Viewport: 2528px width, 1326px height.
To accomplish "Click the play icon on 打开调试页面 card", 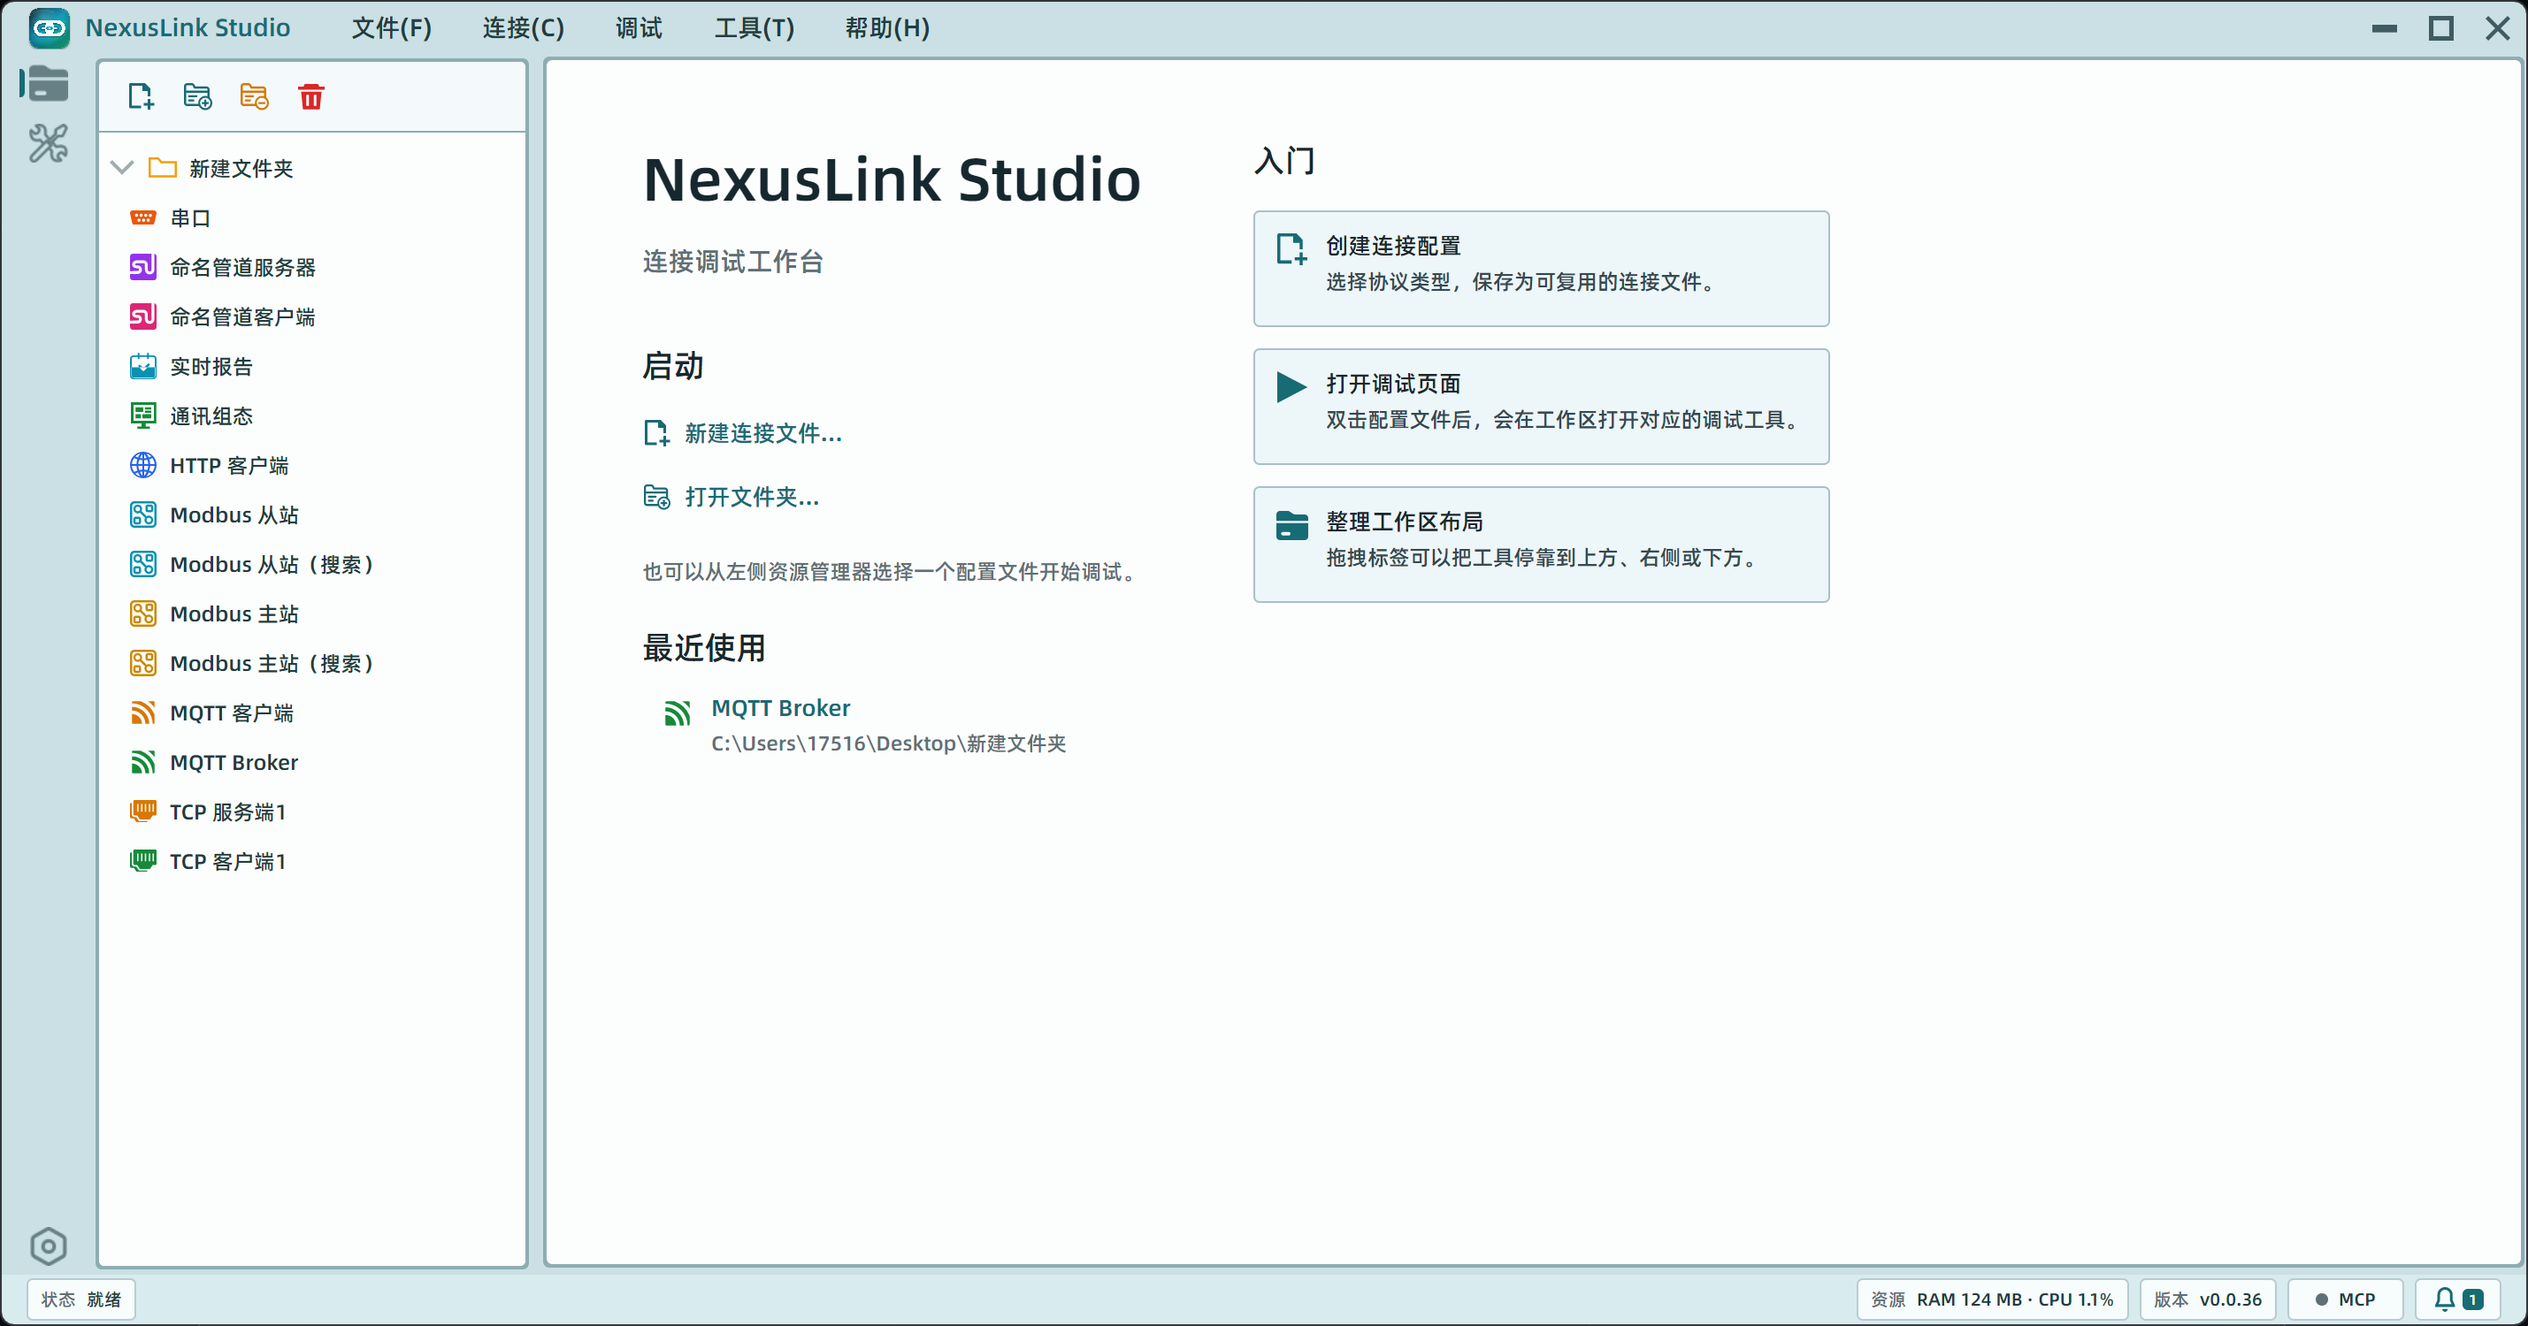I will [1291, 386].
